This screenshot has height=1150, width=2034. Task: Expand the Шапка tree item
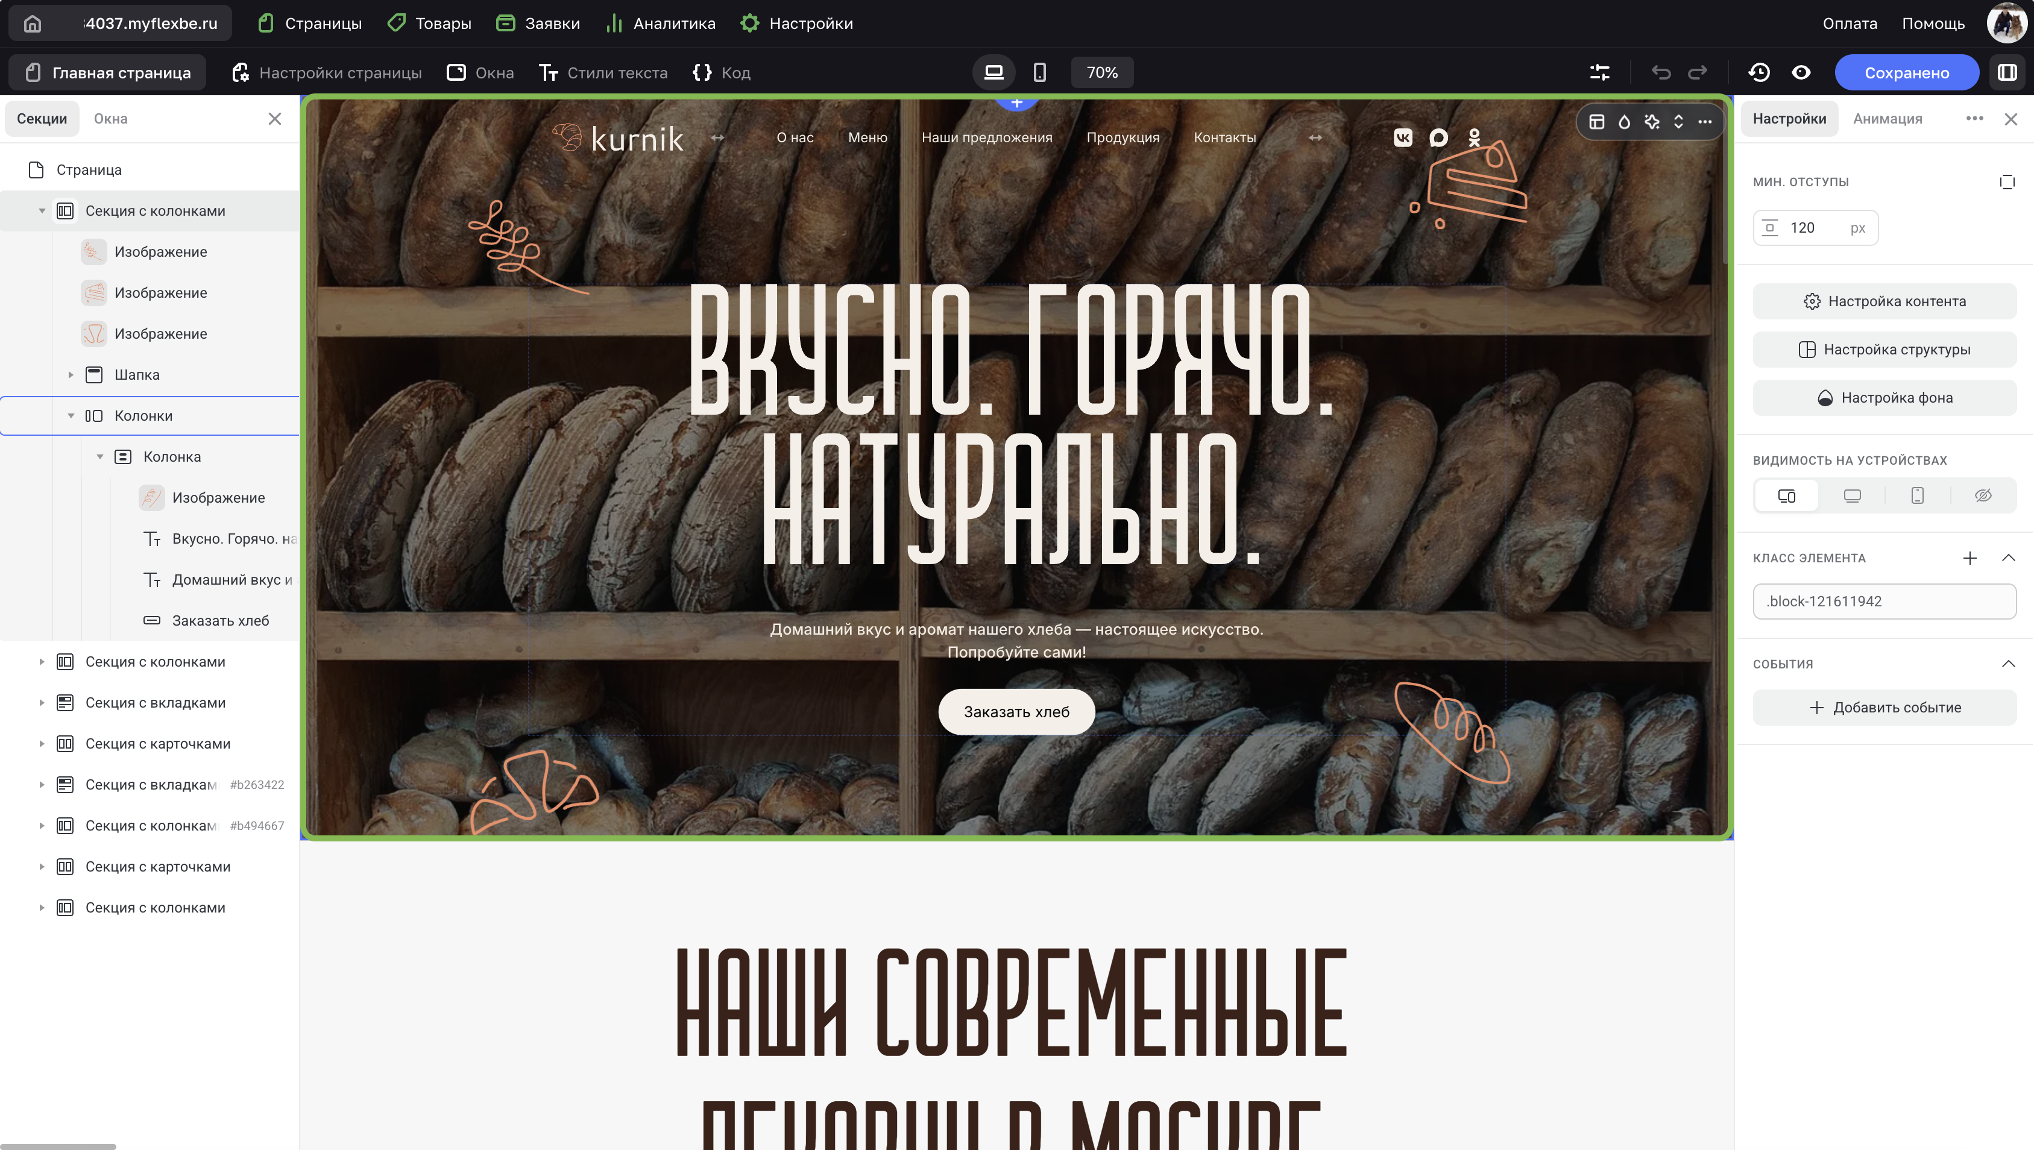[71, 375]
